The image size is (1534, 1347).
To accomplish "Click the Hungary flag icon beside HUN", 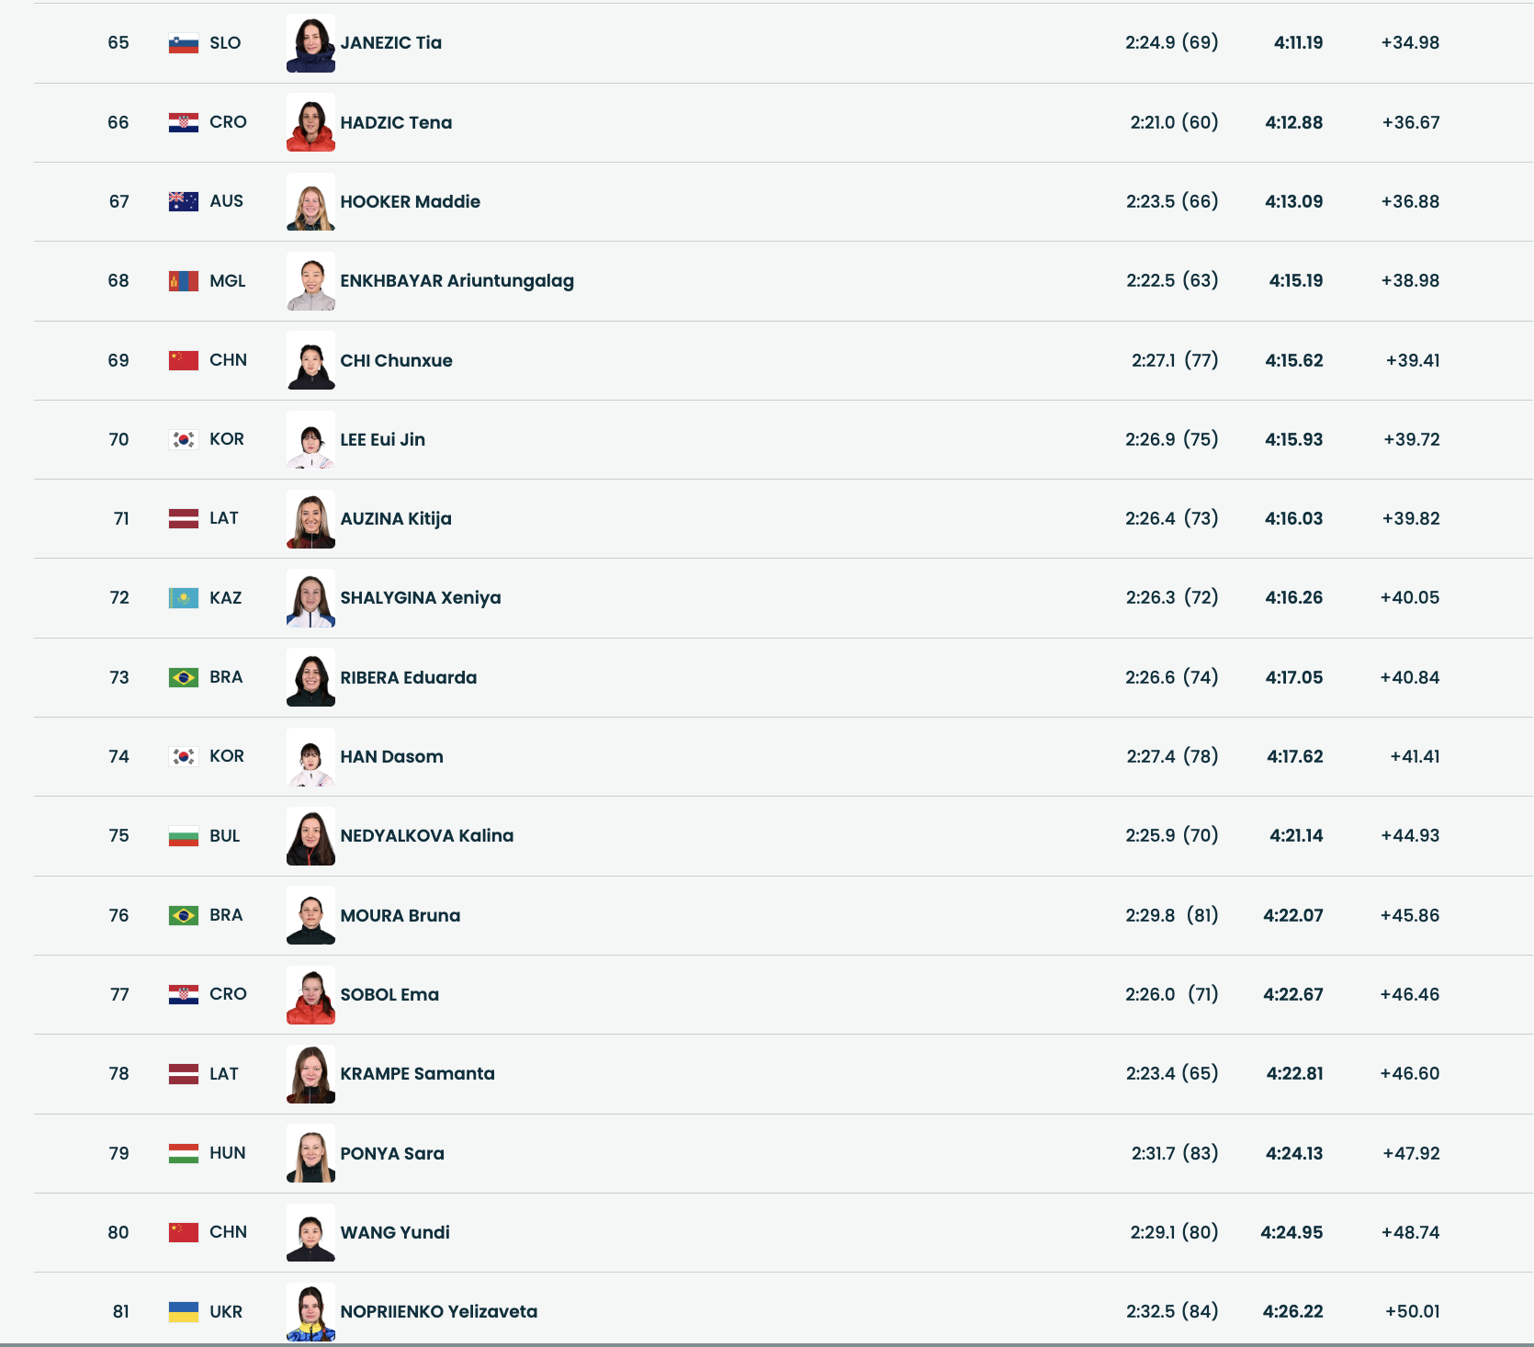I will pyautogui.click(x=184, y=1153).
